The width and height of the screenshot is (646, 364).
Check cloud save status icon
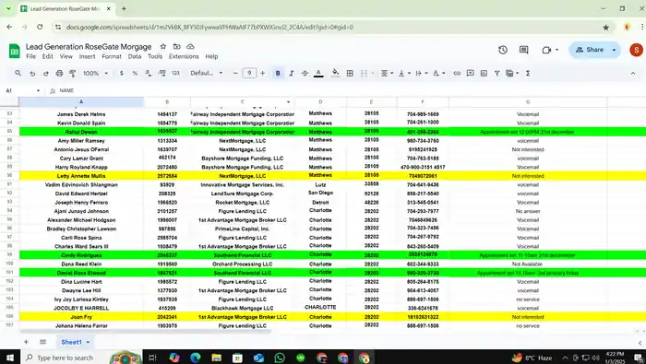(190, 46)
